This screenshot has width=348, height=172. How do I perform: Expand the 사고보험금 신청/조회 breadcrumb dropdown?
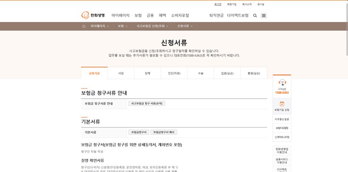click(152, 26)
